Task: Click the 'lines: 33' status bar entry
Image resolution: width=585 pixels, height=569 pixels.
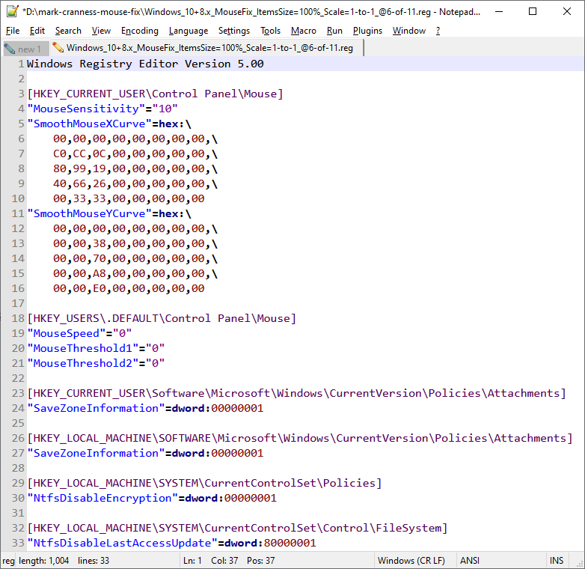Action: (94, 561)
